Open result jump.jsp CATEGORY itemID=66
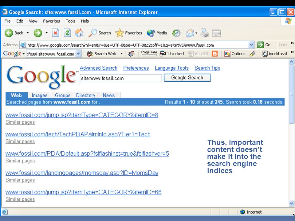This screenshot has width=295, height=221. pos(84,192)
